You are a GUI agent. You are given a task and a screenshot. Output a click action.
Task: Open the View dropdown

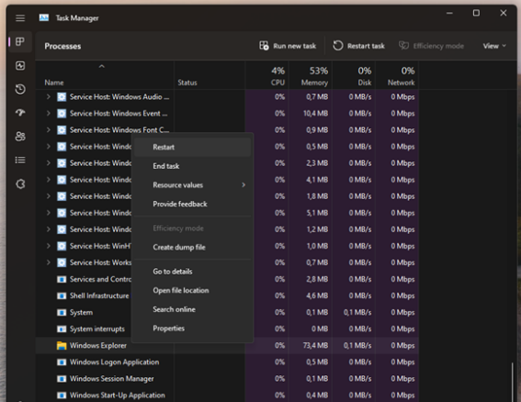coord(494,46)
